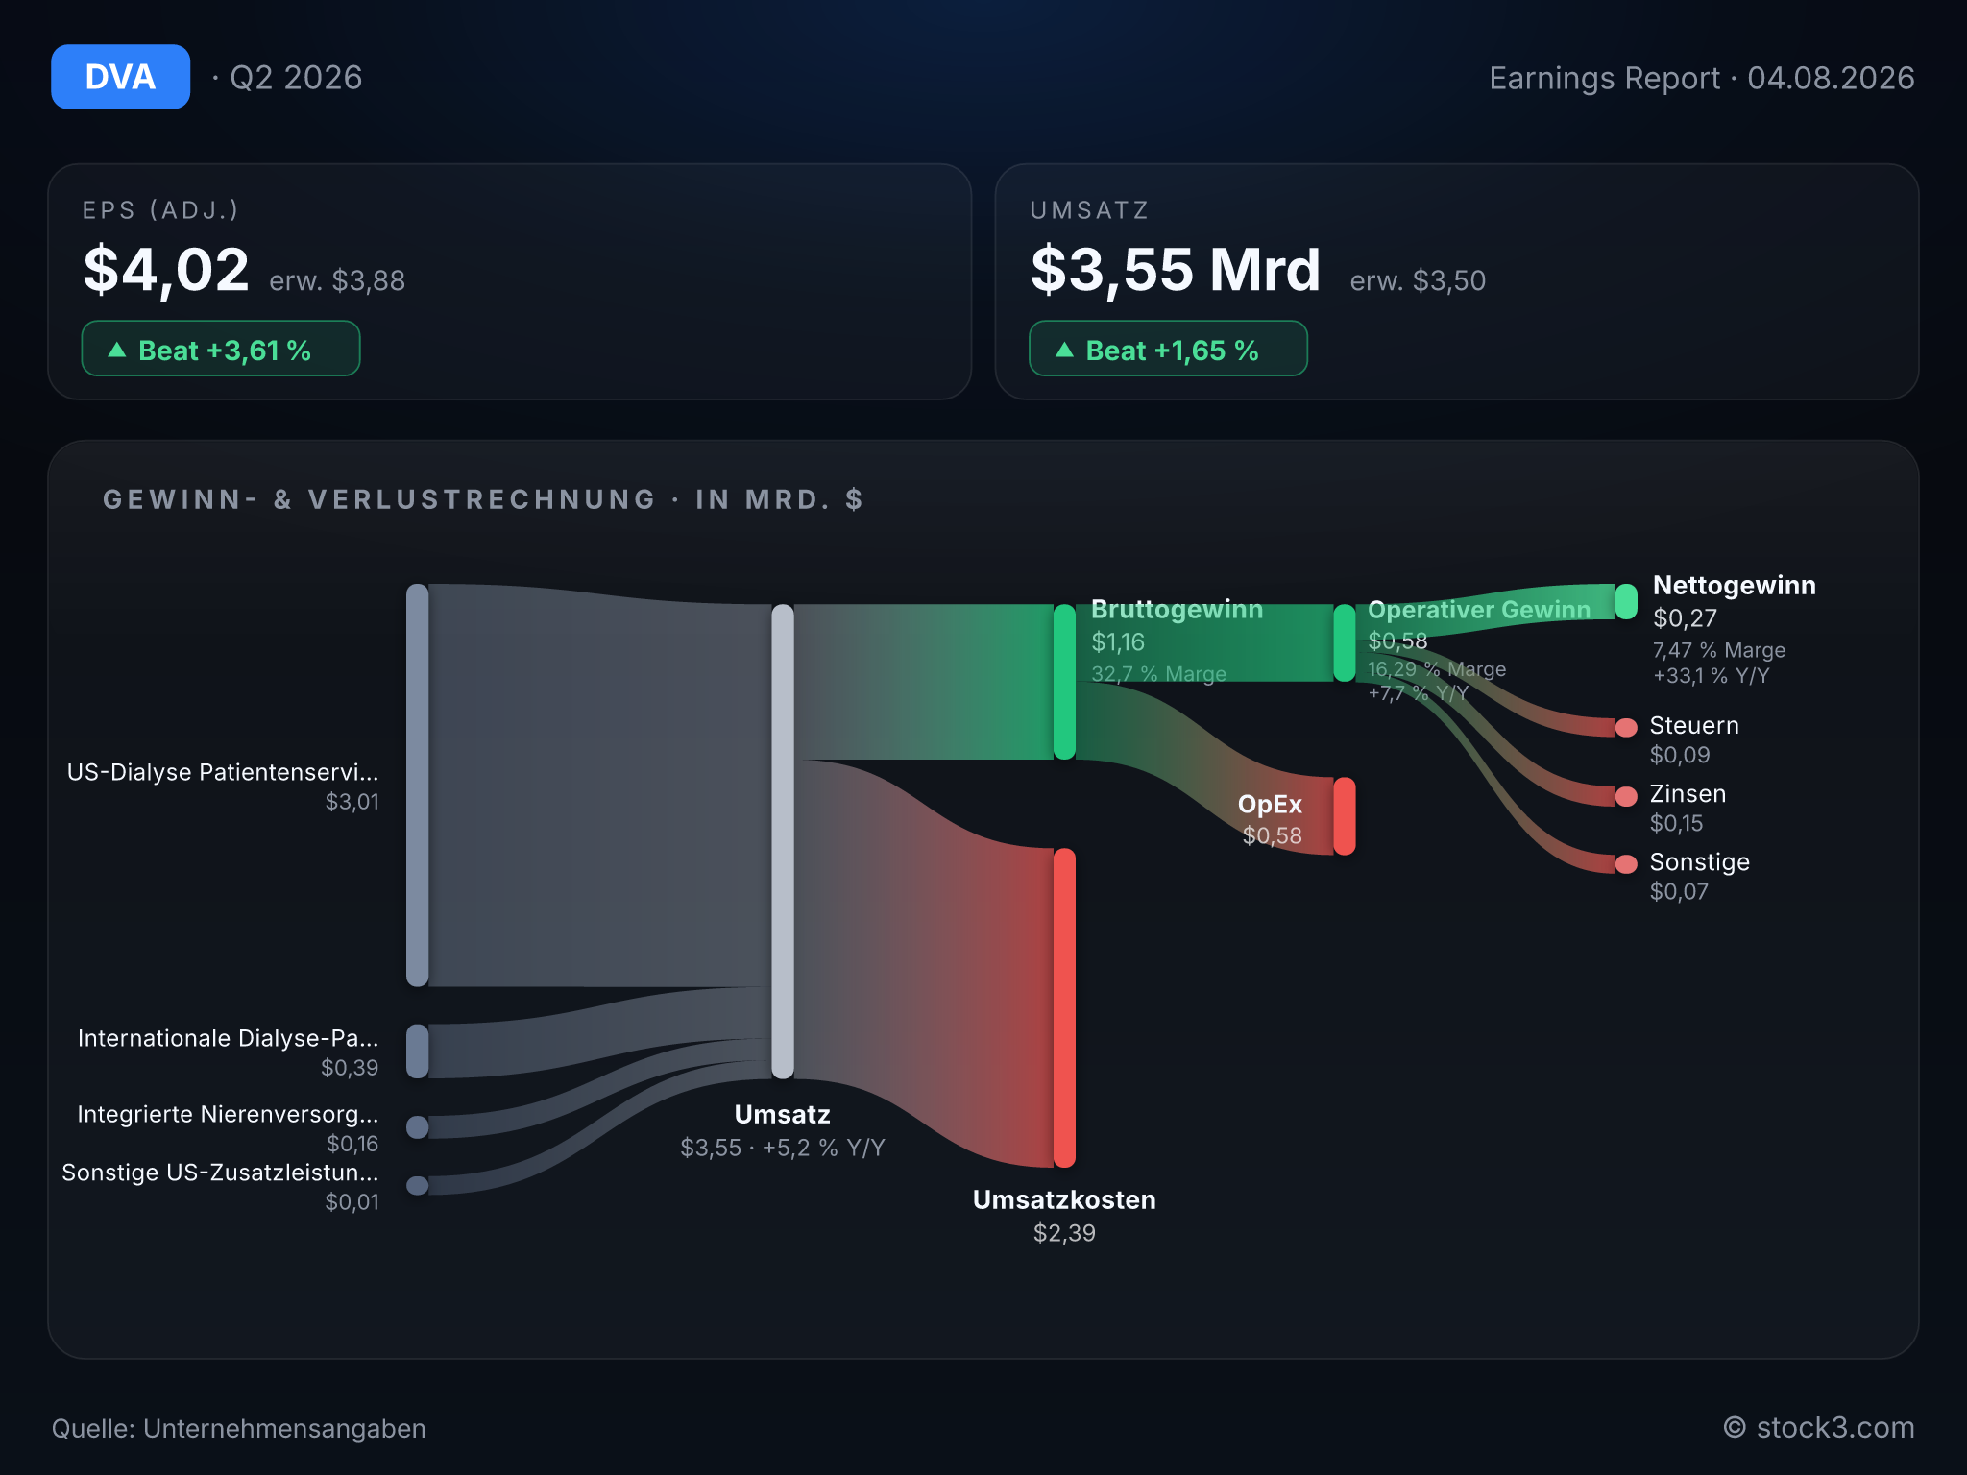Click the expected revenue erw. $3,50
The width and height of the screenshot is (1967, 1475).
click(1418, 280)
